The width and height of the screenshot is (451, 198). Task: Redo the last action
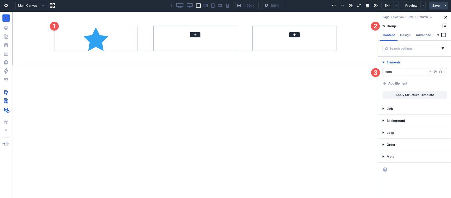pyautogui.click(x=342, y=5)
